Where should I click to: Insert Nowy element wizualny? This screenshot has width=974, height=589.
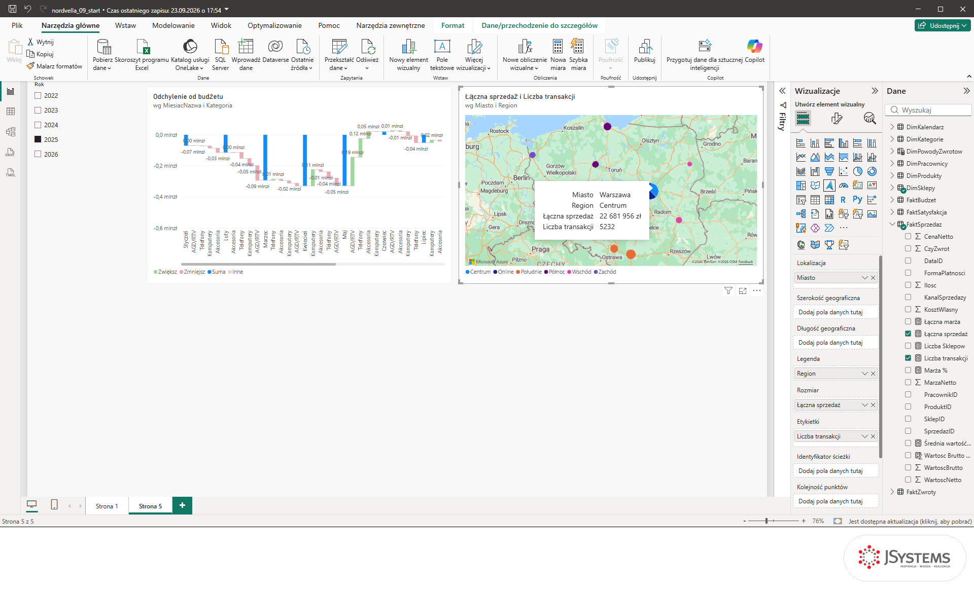tap(408, 55)
